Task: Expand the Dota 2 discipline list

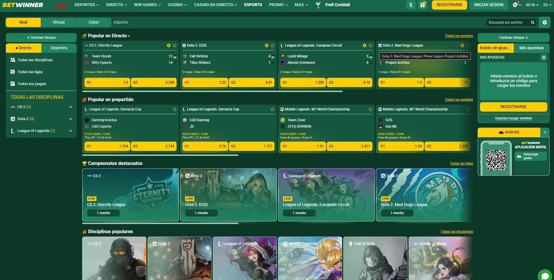Action: [x=70, y=119]
